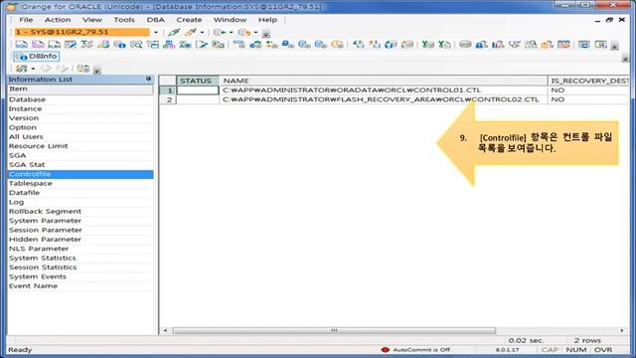Open the Create menu
This screenshot has height=358, width=636.
coord(189,20)
